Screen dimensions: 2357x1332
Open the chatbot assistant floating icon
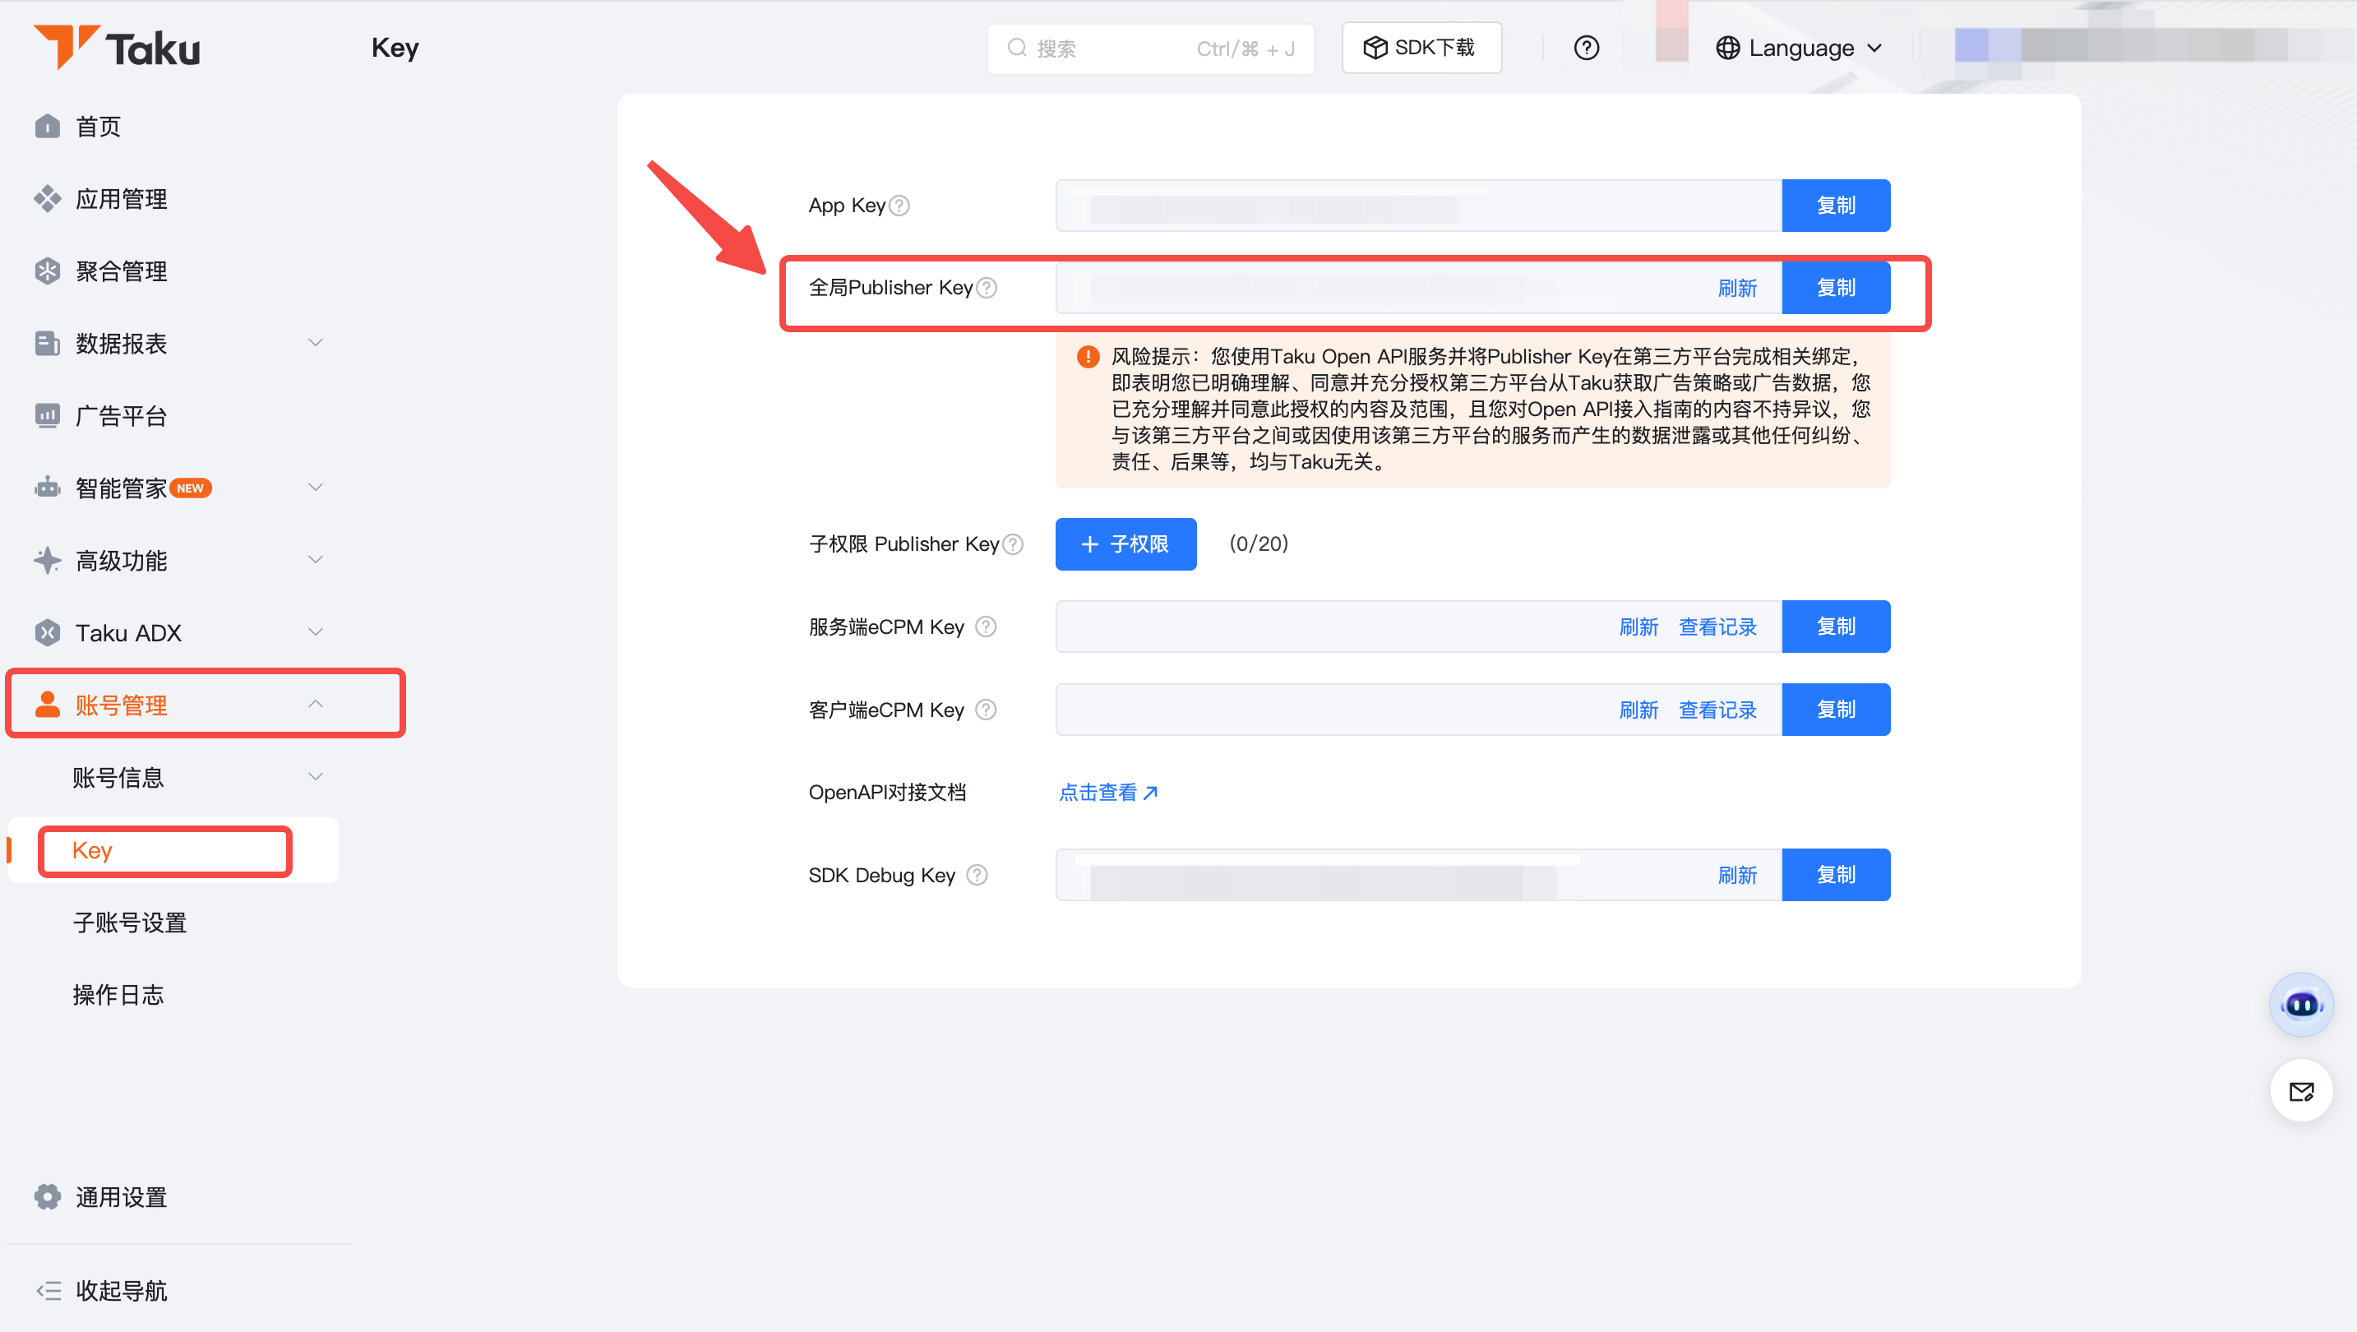(2301, 1006)
